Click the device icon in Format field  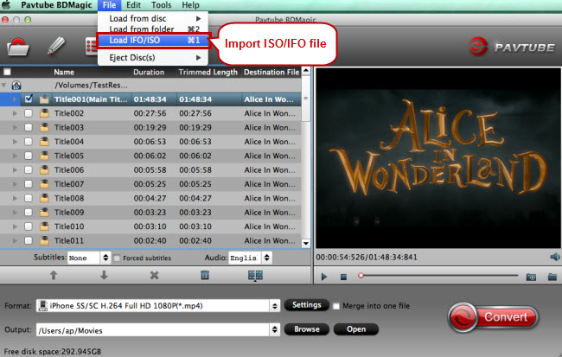pos(43,306)
